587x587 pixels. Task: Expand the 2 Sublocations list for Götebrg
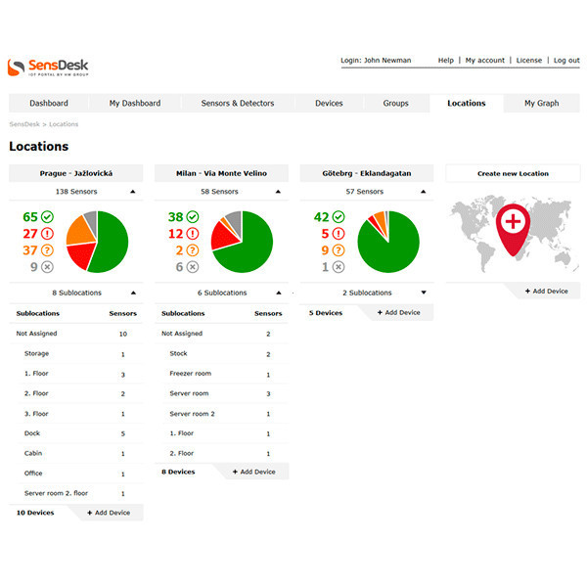(424, 293)
